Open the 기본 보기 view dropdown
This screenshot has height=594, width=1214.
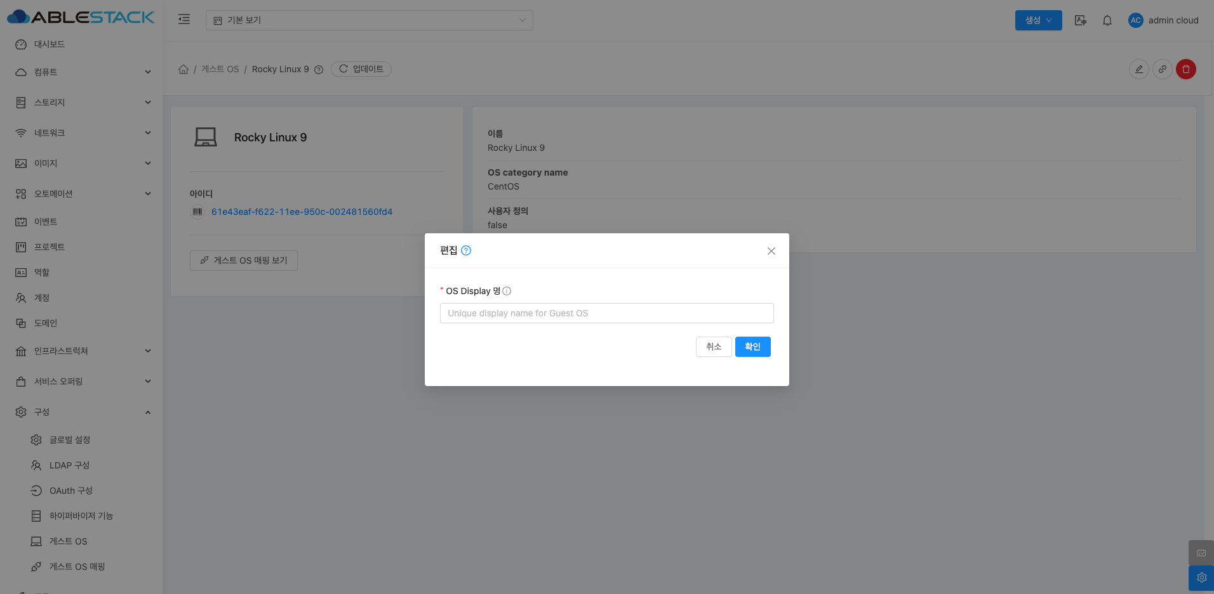click(369, 20)
